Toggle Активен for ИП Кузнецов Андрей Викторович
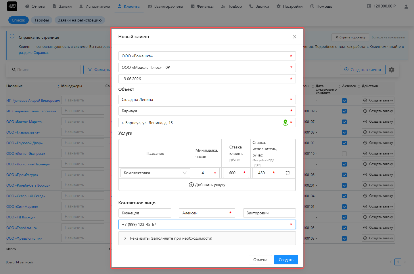 (x=344, y=101)
